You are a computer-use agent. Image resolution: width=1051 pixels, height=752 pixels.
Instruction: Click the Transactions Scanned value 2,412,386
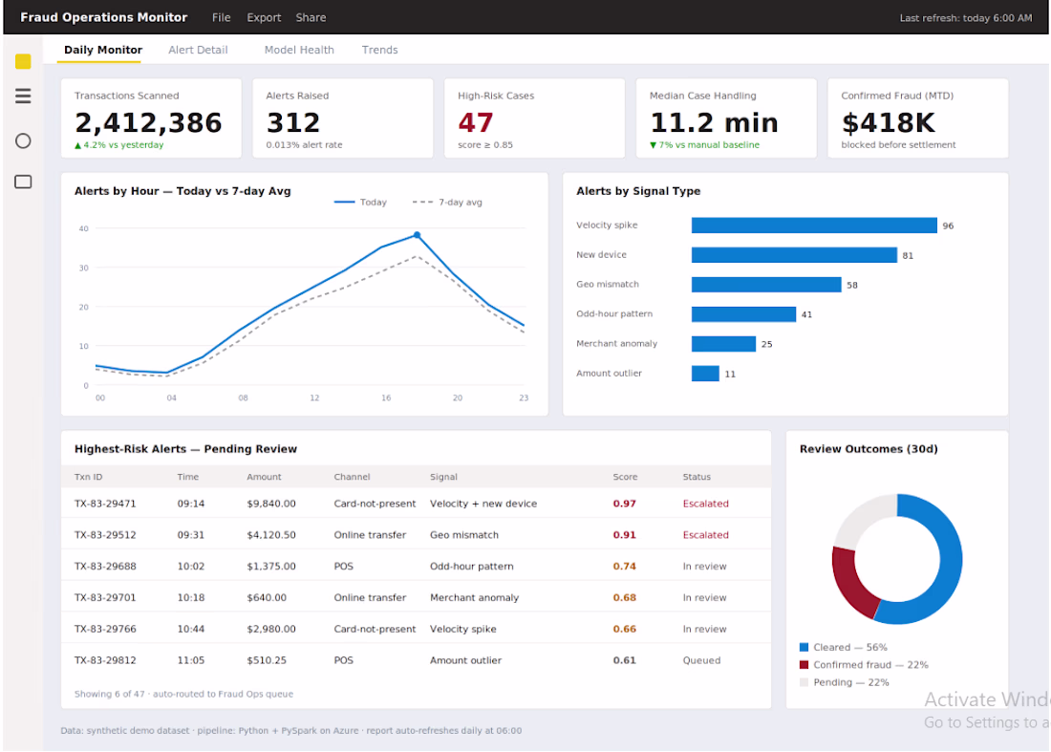tap(148, 122)
